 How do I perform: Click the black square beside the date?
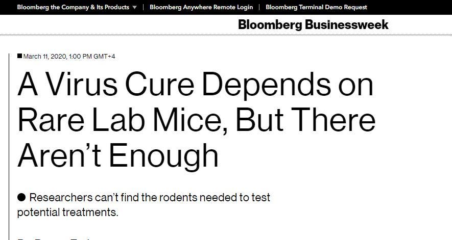(x=20, y=56)
